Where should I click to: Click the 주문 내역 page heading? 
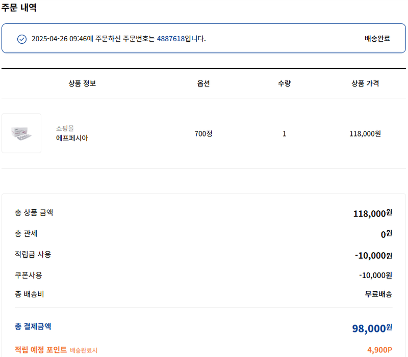click(18, 8)
